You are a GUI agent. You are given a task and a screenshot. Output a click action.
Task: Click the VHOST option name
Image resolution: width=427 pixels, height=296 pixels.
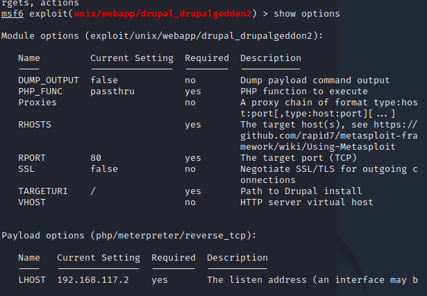(32, 202)
